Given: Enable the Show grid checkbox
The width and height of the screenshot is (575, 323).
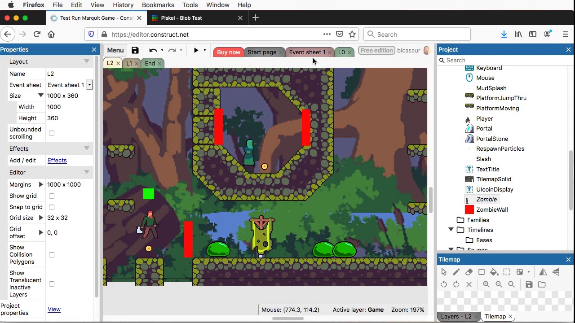Looking at the screenshot, I should (x=52, y=196).
